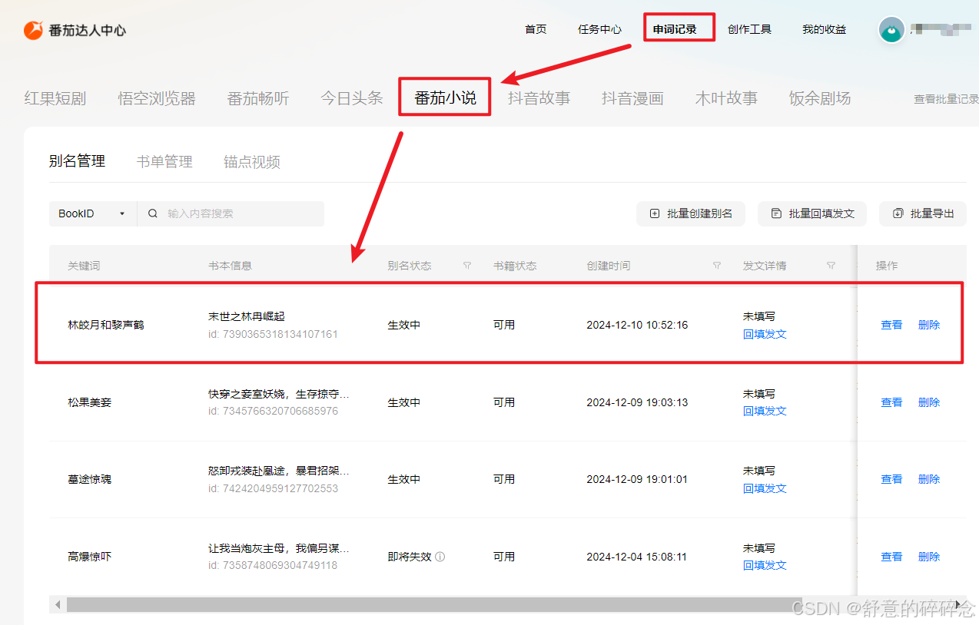Open 创作工具 in top navigation
The image size is (979, 625).
[x=749, y=29]
